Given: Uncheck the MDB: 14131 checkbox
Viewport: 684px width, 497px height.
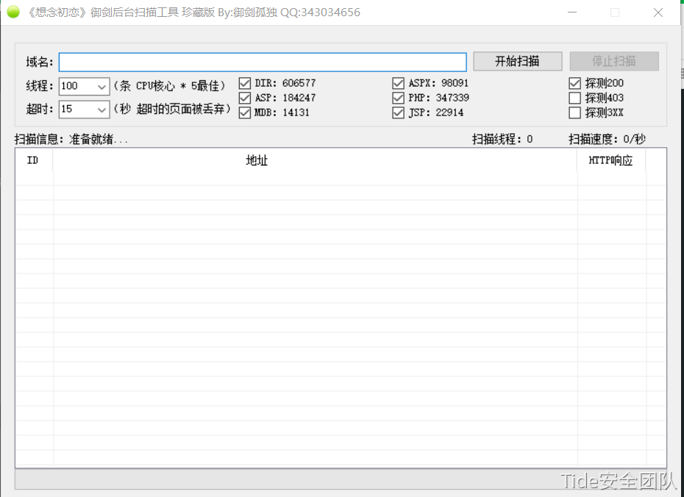Looking at the screenshot, I should (x=245, y=112).
